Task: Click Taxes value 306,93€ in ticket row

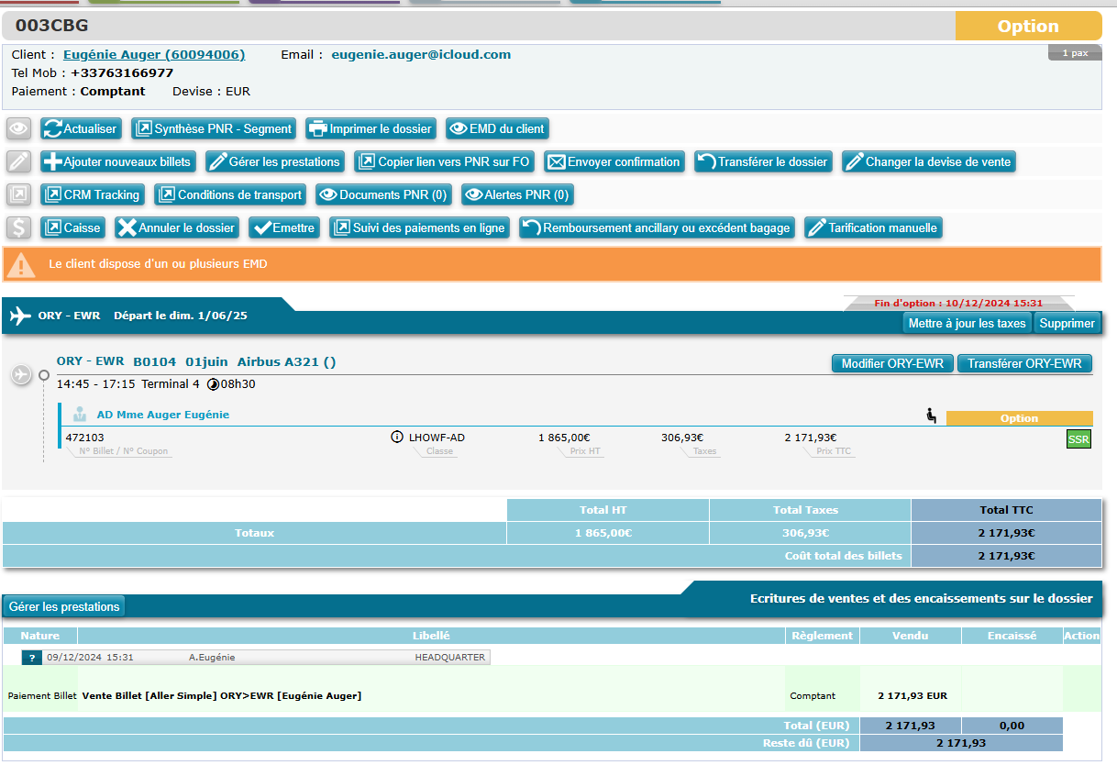Action: pos(682,438)
